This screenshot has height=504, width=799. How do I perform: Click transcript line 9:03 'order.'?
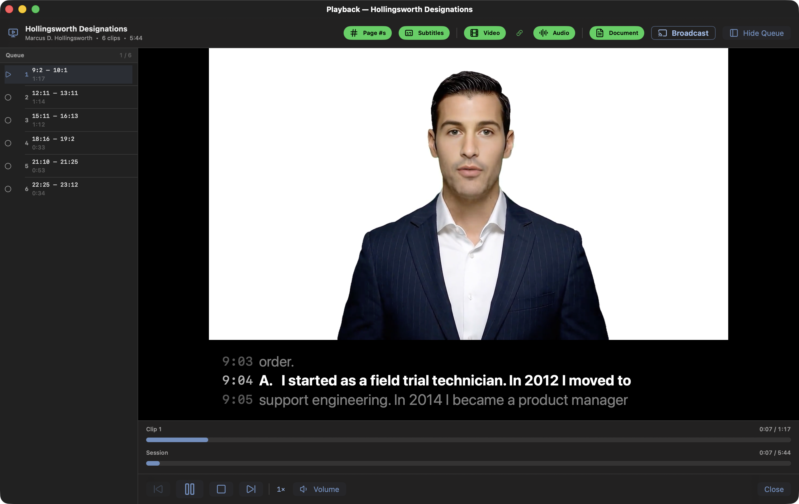click(x=258, y=361)
